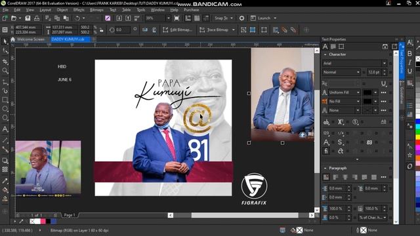Select the Text tool (A) in toolbox

click(5, 128)
